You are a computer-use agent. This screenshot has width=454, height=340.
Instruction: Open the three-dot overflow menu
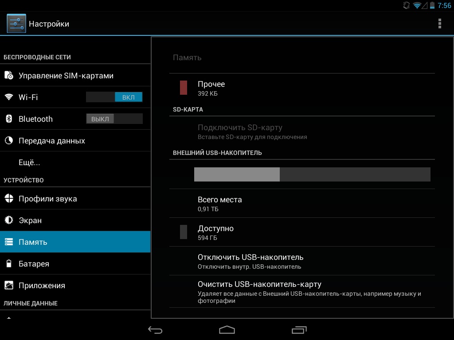click(x=439, y=23)
